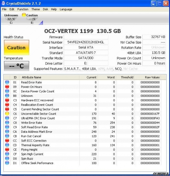Click blue status icon for Thermal Asperity Rate

pos(7,145)
